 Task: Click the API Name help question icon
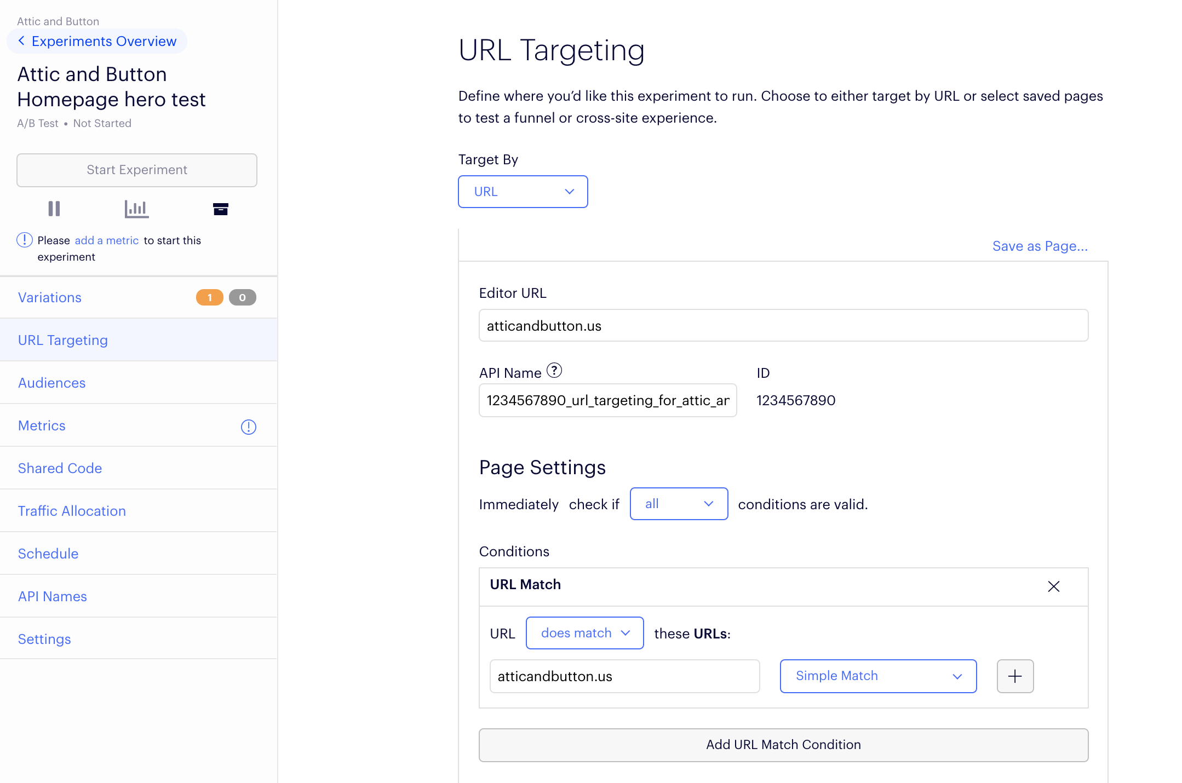(x=554, y=371)
